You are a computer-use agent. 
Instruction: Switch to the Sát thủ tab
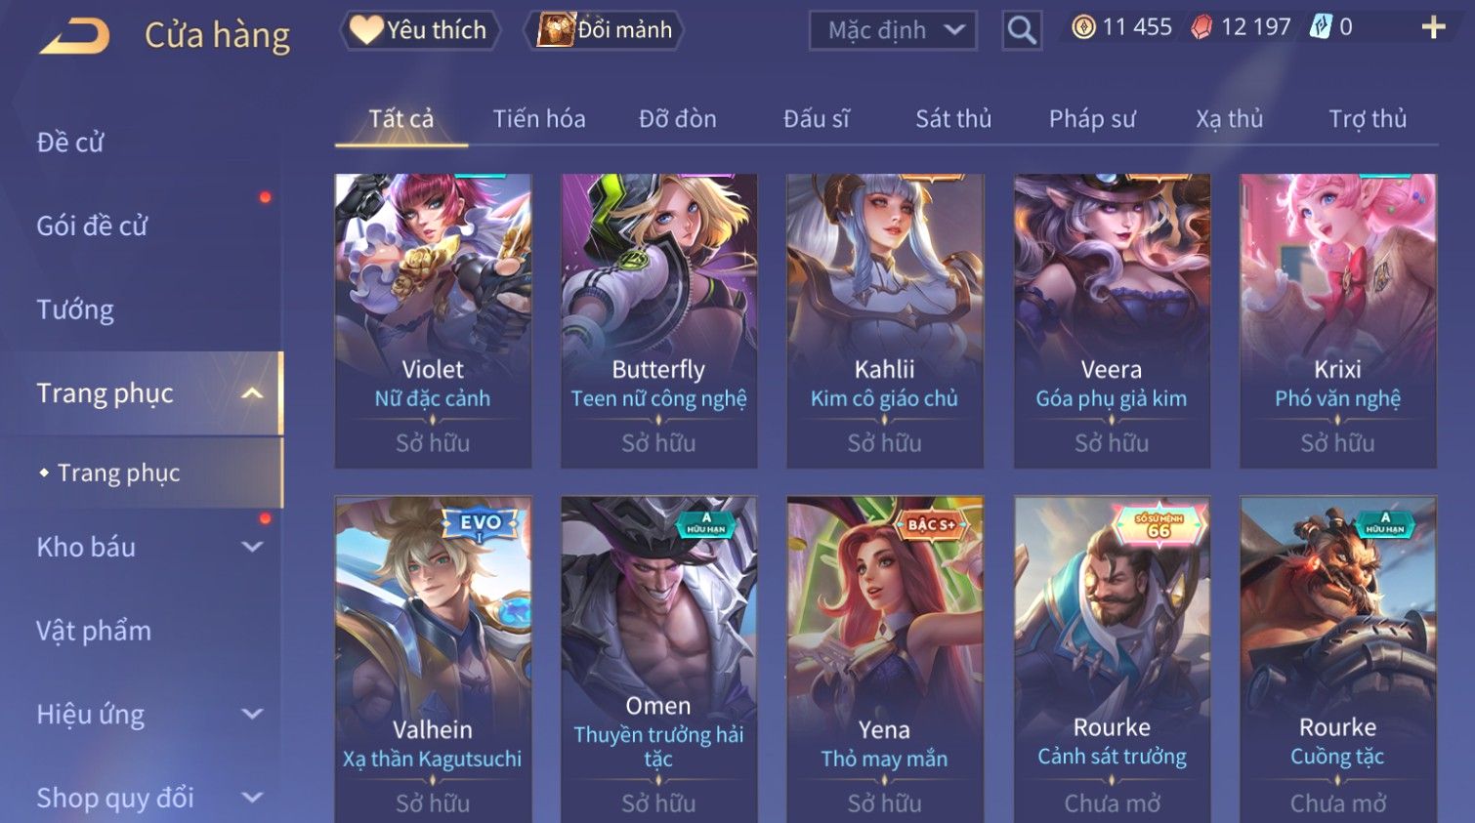coord(953,119)
